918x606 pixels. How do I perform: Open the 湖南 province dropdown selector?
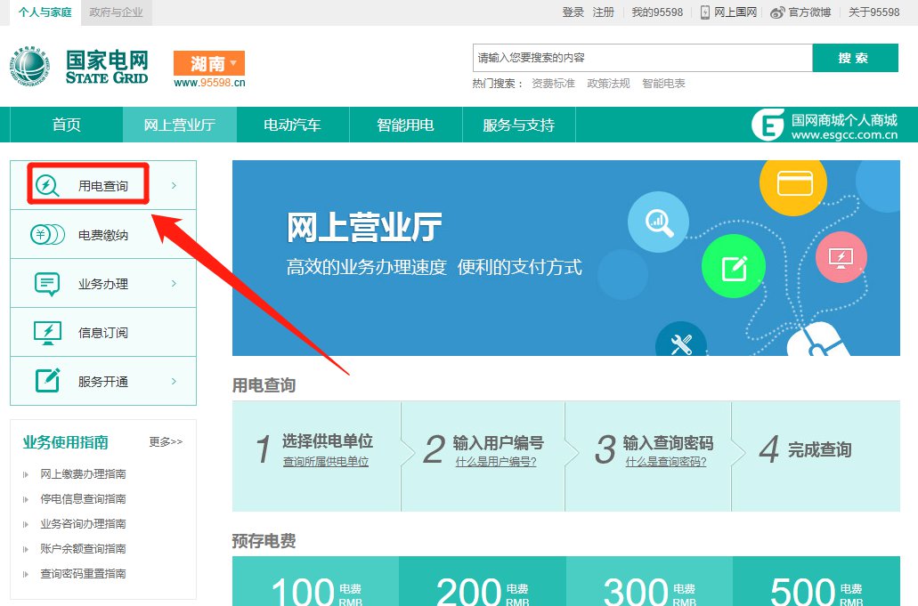tap(209, 63)
